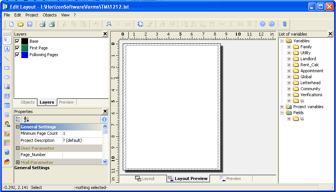Open the Objects menu
336x192 pixels.
coord(49,15)
